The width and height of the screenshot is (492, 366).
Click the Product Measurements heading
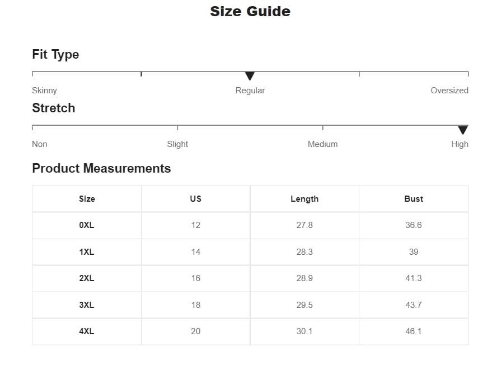101,168
